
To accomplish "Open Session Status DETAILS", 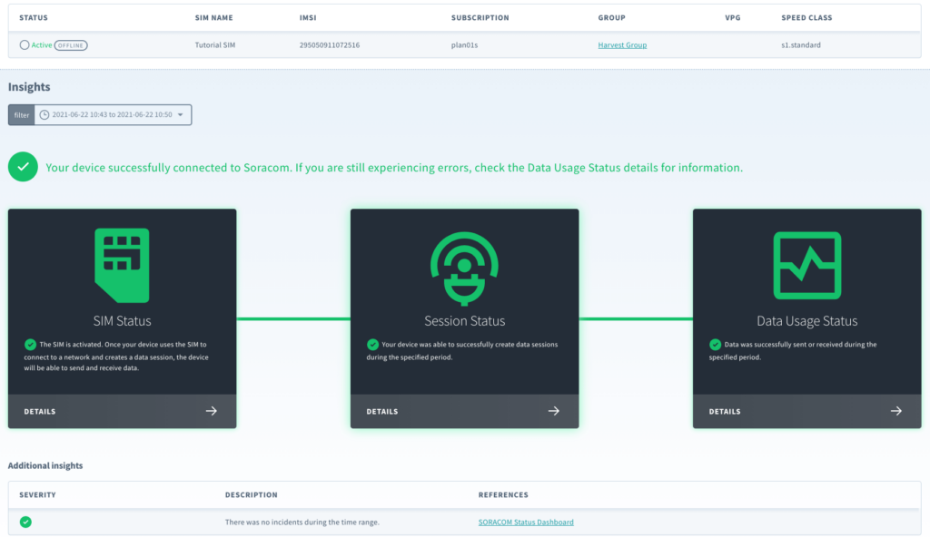I will coord(382,412).
